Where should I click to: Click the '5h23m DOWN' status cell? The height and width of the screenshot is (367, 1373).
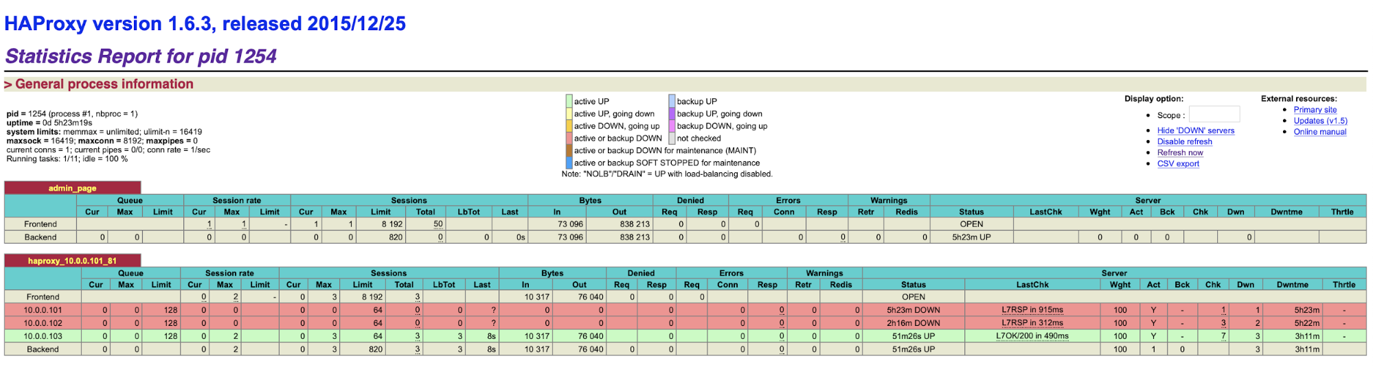[913, 310]
